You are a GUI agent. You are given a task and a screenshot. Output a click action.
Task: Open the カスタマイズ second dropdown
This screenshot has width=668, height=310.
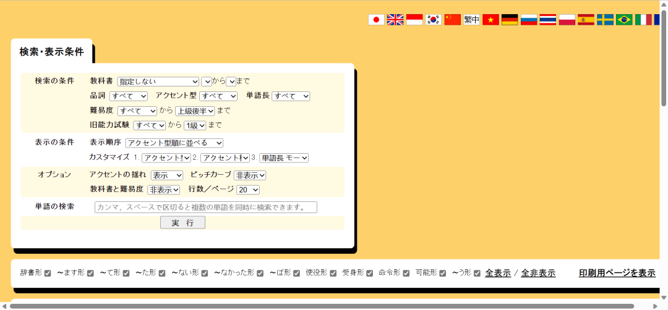225,157
